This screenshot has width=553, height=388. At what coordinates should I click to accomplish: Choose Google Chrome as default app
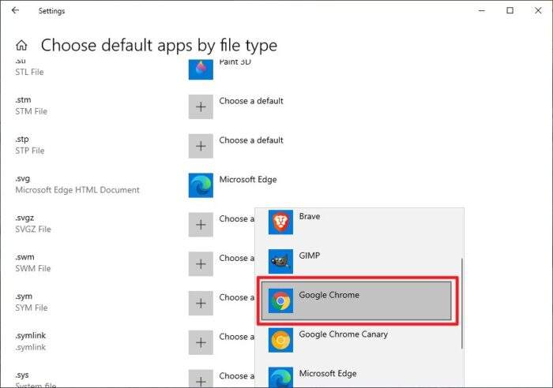click(356, 301)
